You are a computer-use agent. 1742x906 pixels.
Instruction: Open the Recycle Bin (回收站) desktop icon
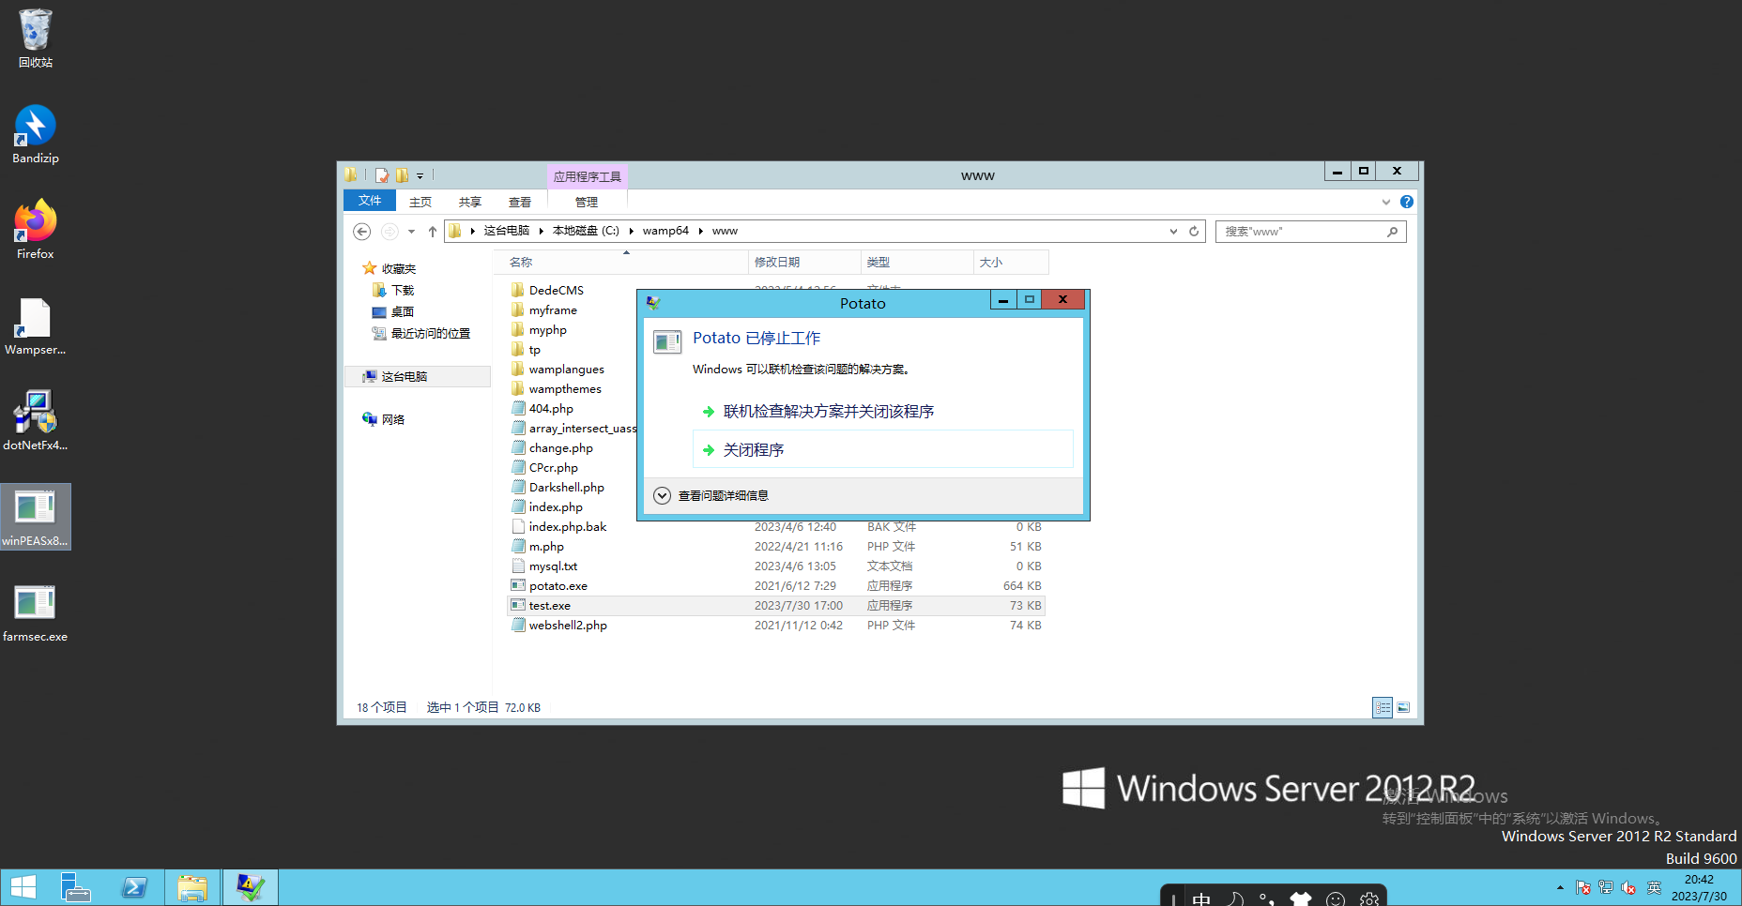36,38
